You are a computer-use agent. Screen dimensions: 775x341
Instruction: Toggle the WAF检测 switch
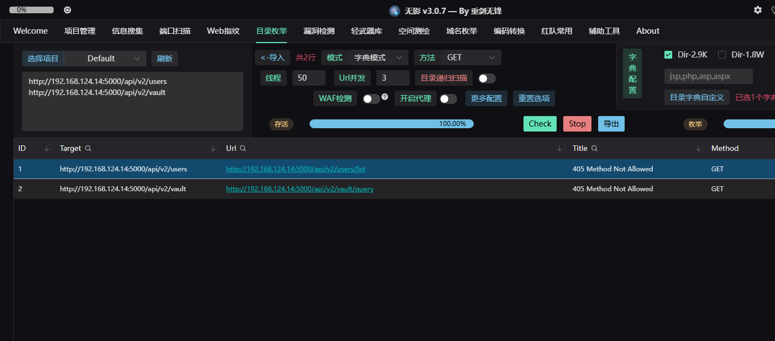point(371,99)
